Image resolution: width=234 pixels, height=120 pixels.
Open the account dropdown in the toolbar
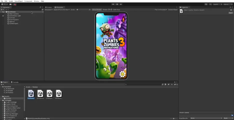pos(4,4)
